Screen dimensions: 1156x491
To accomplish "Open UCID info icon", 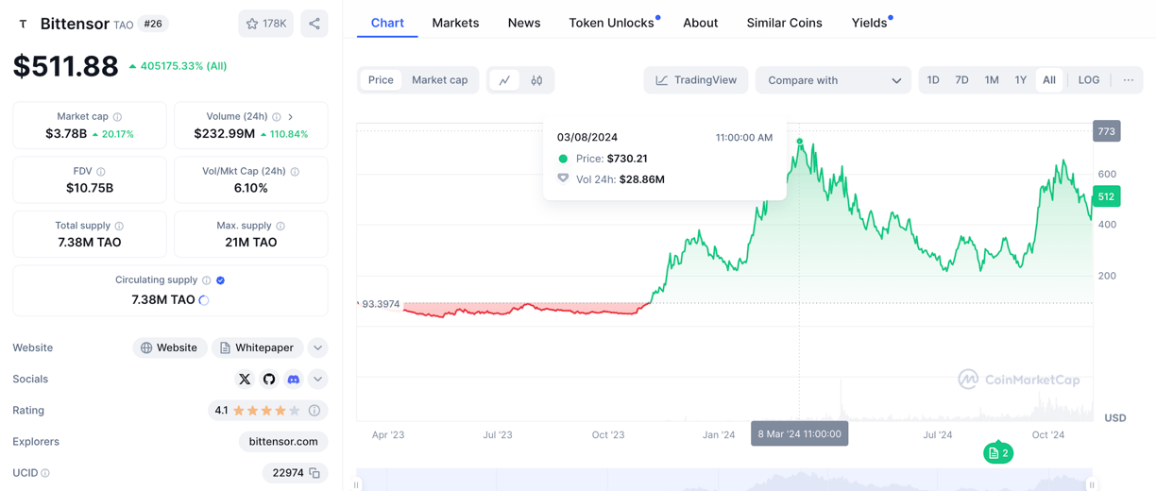I will click(45, 473).
